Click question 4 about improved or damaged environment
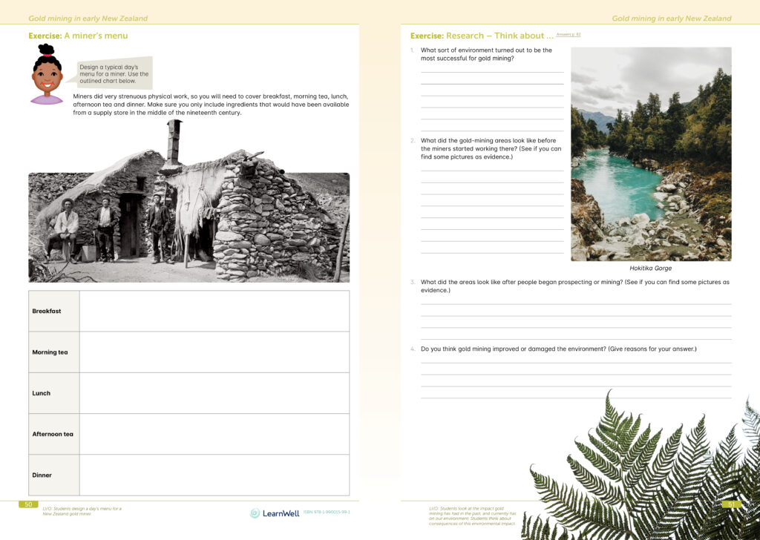The height and width of the screenshot is (540, 760). click(x=558, y=349)
